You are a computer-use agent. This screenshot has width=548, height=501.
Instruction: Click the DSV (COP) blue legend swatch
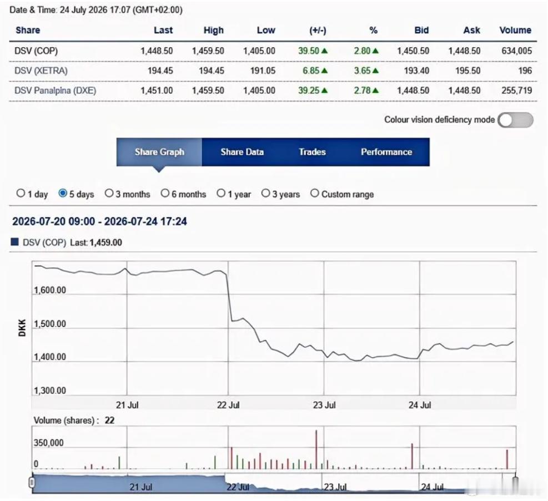[14, 242]
